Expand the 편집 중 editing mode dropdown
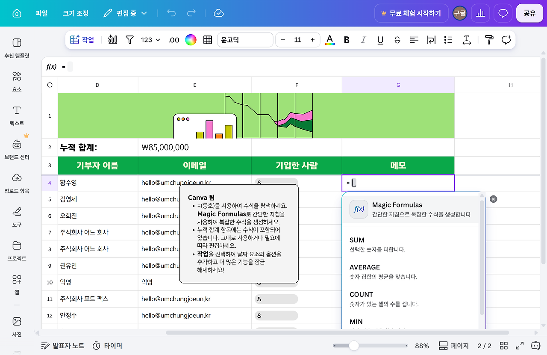This screenshot has height=355, width=547. [125, 13]
